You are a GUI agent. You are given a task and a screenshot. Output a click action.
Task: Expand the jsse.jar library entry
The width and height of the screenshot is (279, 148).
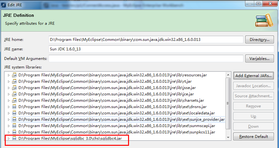pyautogui.click(x=9, y=88)
